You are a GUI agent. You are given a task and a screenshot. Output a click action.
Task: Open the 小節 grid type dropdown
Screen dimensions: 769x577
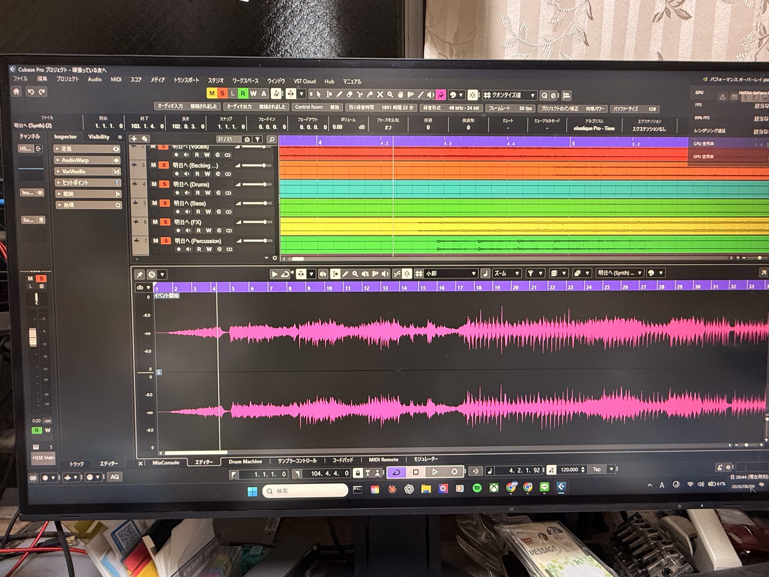pyautogui.click(x=451, y=274)
